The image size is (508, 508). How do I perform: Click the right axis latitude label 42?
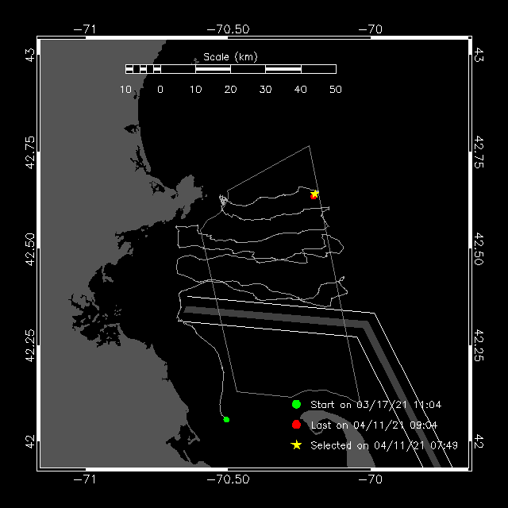tap(479, 442)
